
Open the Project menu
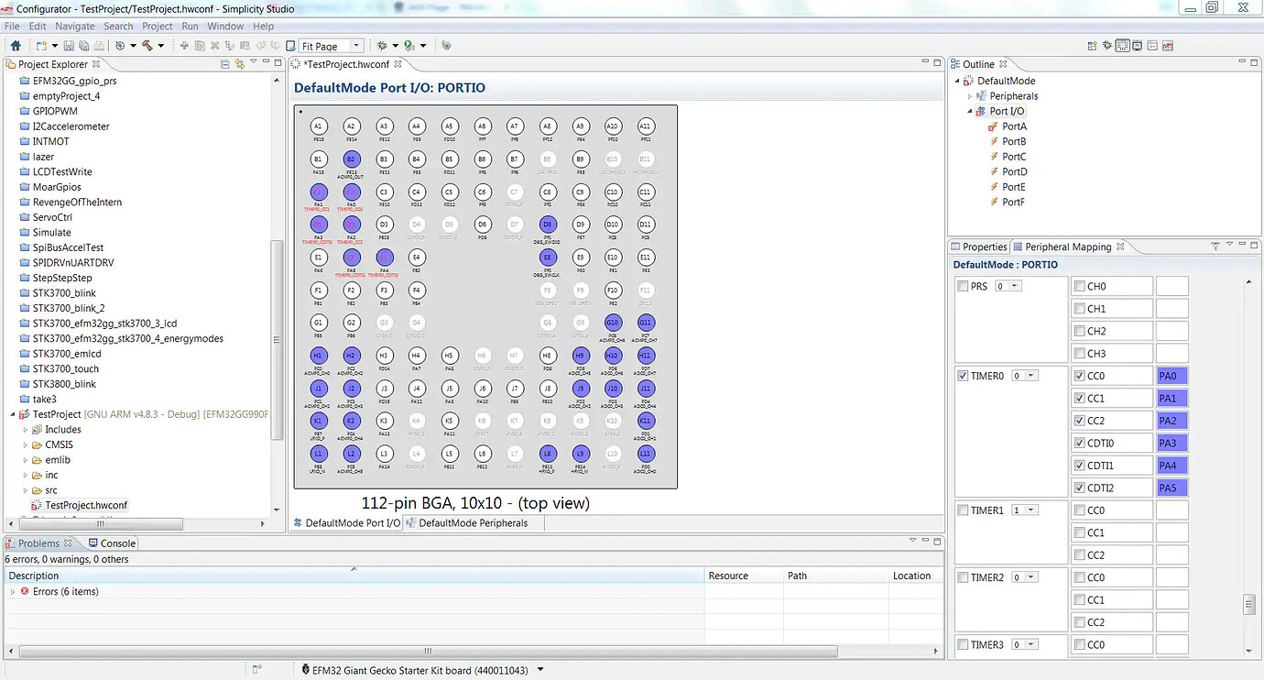tap(157, 26)
